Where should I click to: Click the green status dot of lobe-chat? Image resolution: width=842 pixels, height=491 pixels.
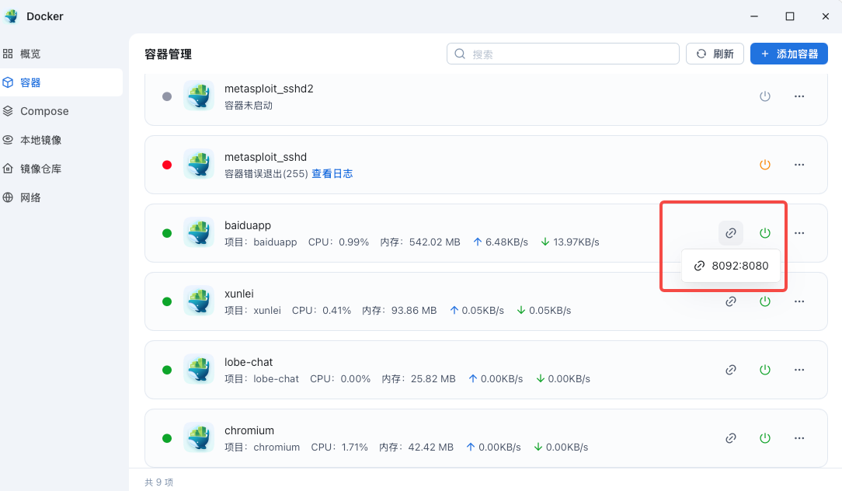point(167,370)
